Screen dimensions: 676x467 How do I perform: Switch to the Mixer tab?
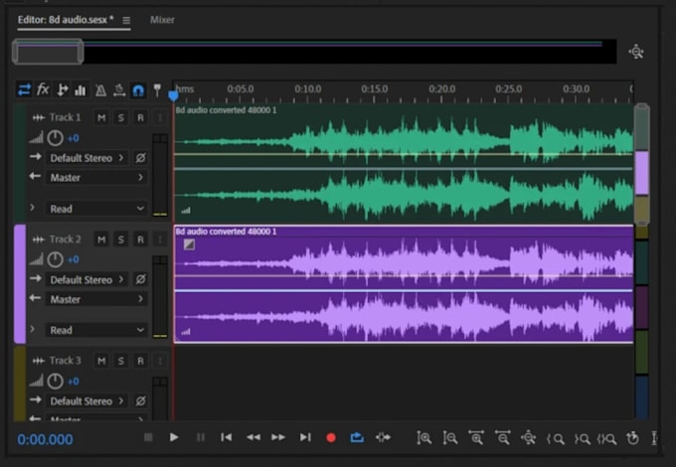point(160,20)
